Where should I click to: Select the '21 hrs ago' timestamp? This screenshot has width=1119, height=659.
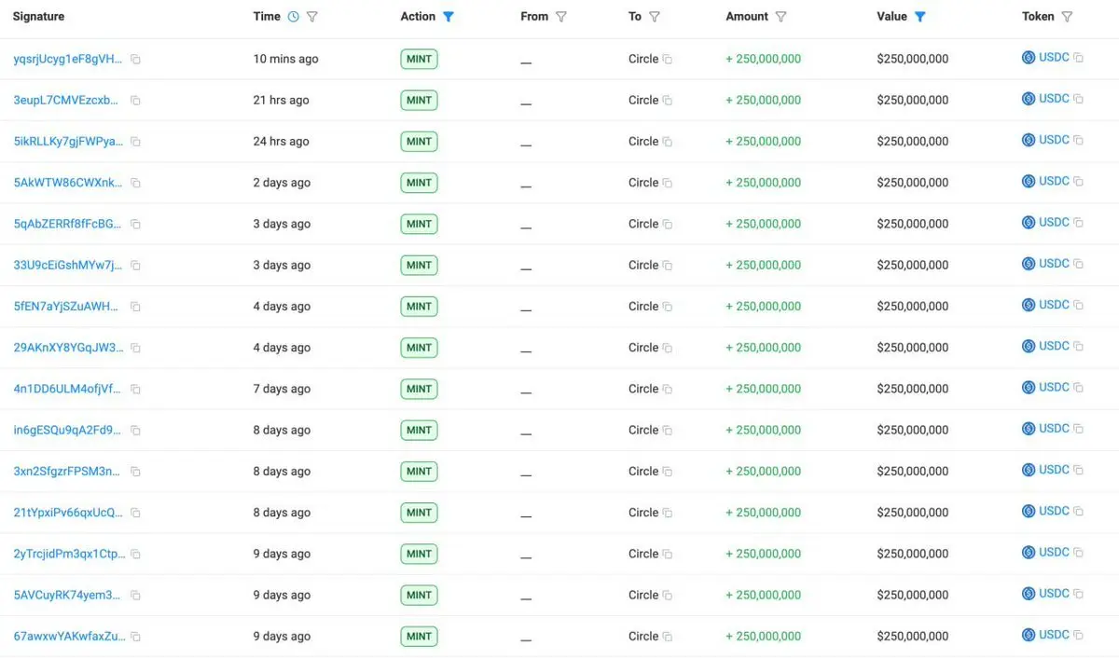coord(281,100)
